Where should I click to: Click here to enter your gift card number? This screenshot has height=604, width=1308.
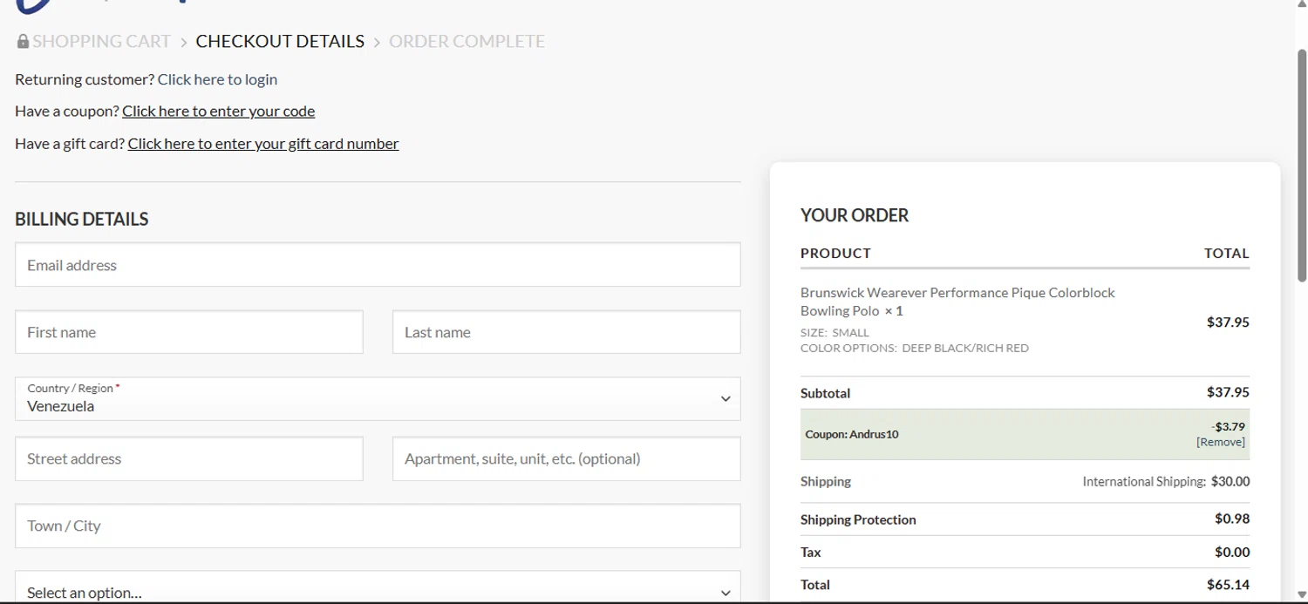point(263,143)
